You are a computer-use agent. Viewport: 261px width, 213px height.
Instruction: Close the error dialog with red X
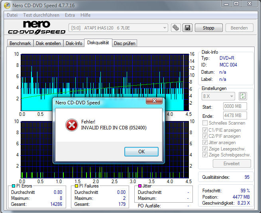(x=154, y=102)
